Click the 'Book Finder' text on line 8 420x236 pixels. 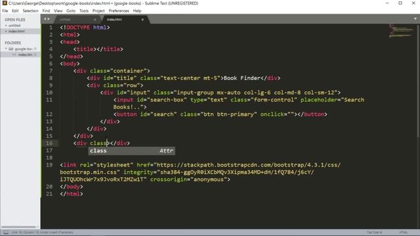[242, 78]
